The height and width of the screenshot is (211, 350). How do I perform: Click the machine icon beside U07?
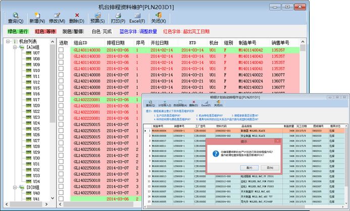28,53
